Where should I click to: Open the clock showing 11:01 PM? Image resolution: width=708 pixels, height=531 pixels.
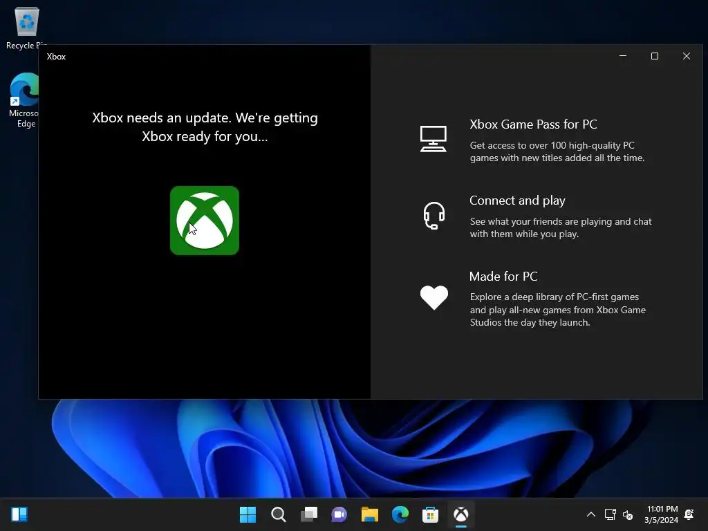[x=662, y=514]
